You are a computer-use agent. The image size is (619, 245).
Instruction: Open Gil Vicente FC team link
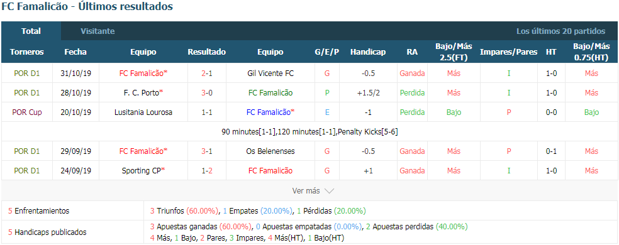270,73
